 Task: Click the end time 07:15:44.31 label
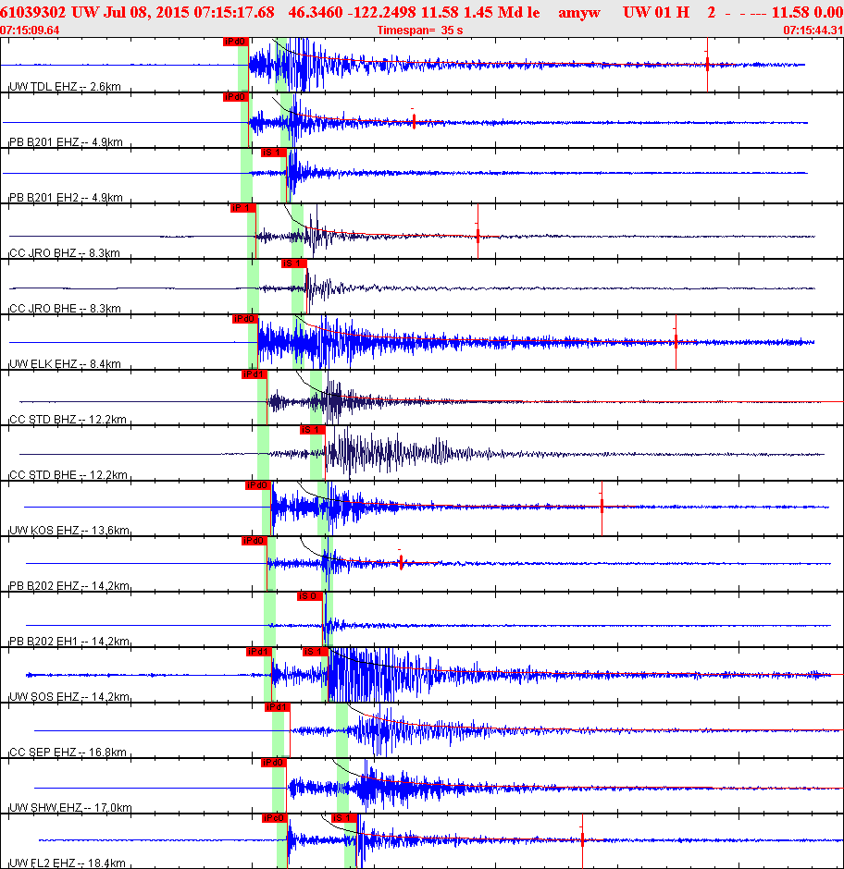click(813, 31)
